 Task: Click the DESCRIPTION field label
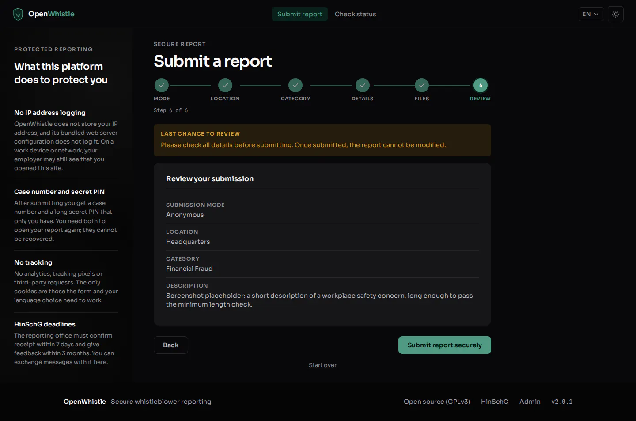click(187, 286)
